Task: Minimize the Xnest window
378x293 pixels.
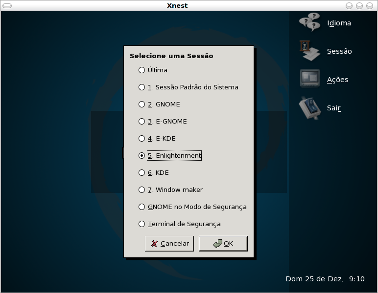Action: 349,6
